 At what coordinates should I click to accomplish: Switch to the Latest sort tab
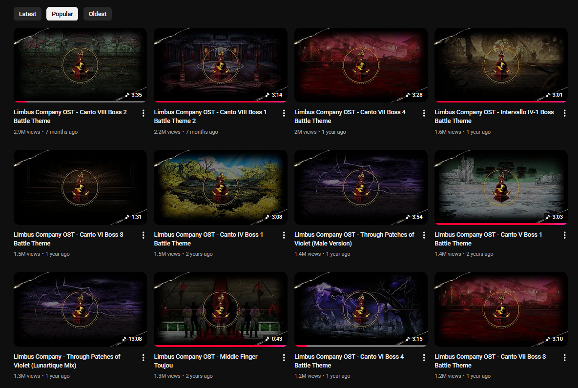[x=28, y=14]
